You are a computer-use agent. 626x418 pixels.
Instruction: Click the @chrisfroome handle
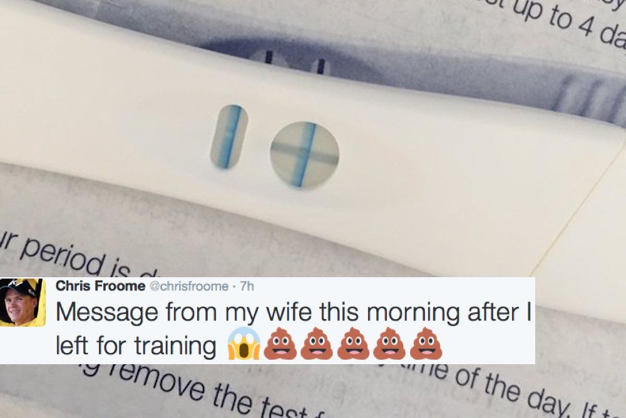[x=189, y=286]
